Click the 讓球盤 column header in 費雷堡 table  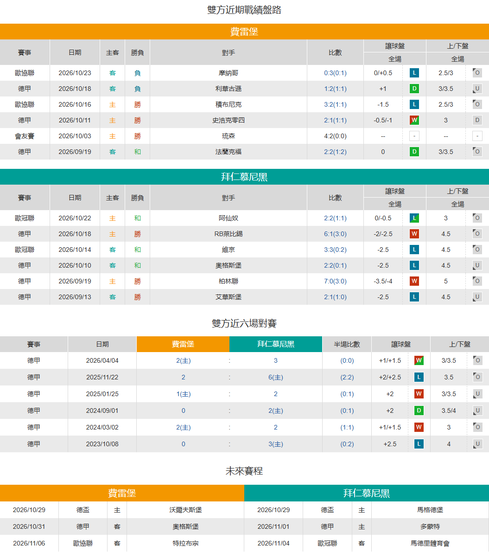click(395, 46)
